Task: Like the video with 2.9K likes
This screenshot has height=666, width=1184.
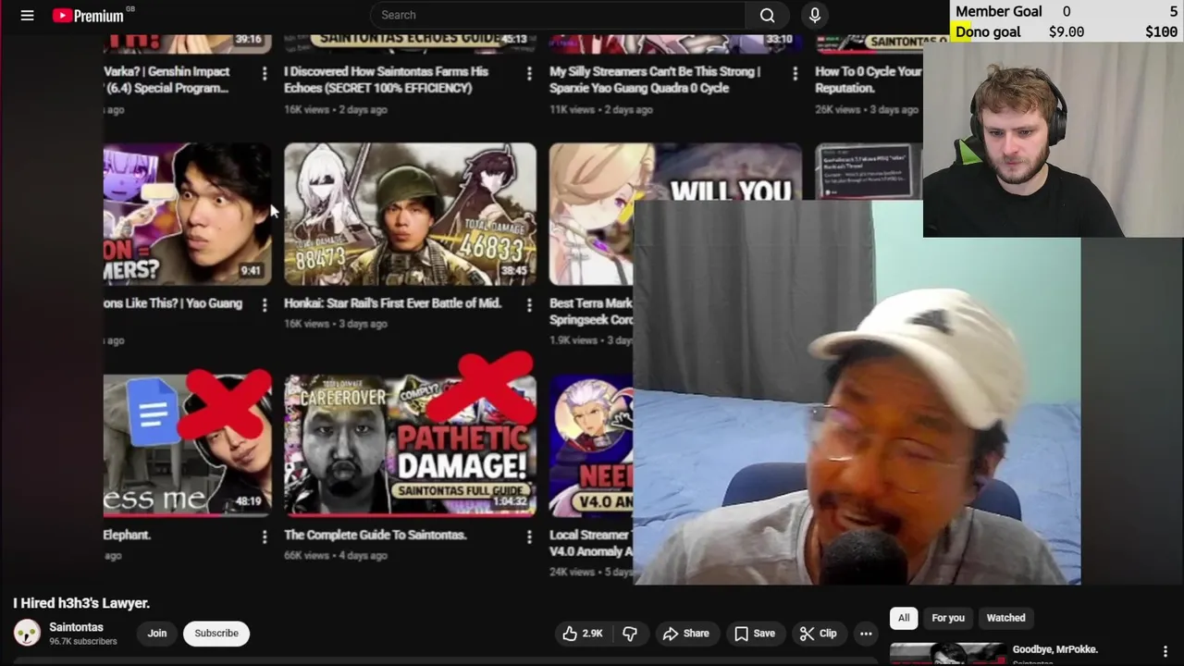Action: click(x=582, y=634)
